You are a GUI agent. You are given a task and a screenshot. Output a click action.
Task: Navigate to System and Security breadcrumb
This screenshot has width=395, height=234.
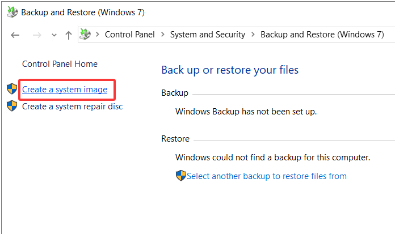pyautogui.click(x=208, y=35)
